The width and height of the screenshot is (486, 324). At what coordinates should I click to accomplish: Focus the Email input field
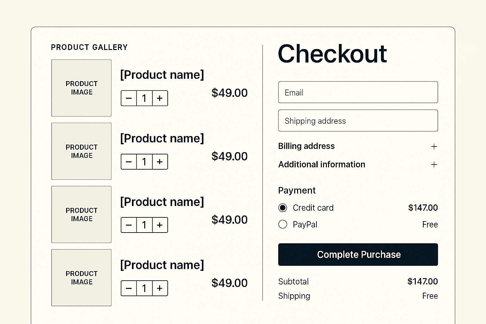point(358,92)
